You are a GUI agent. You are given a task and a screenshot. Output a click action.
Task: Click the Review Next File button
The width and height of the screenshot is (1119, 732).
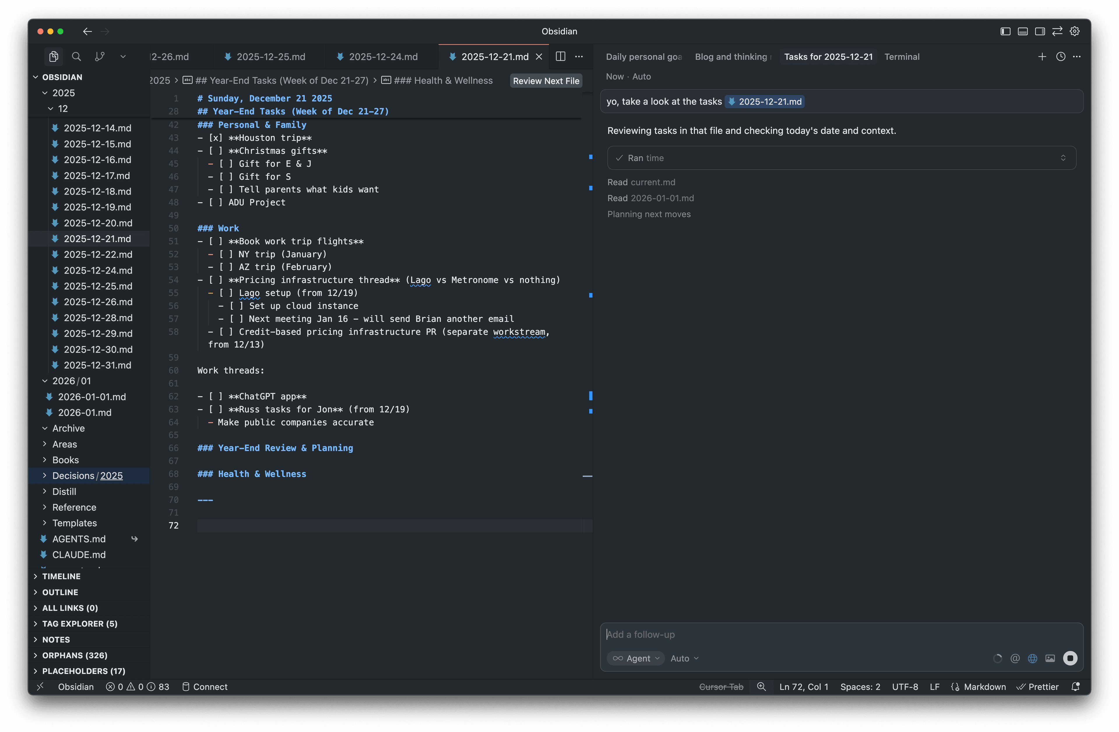coord(546,80)
